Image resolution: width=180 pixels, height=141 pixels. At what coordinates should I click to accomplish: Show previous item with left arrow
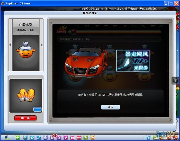(10, 45)
